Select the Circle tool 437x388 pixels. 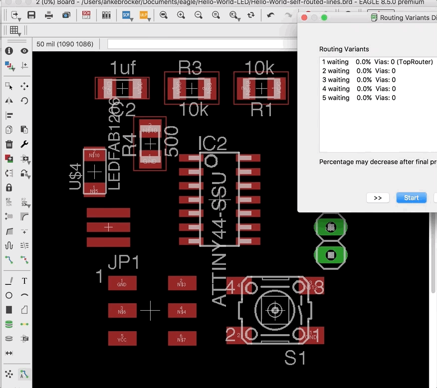pos(9,295)
